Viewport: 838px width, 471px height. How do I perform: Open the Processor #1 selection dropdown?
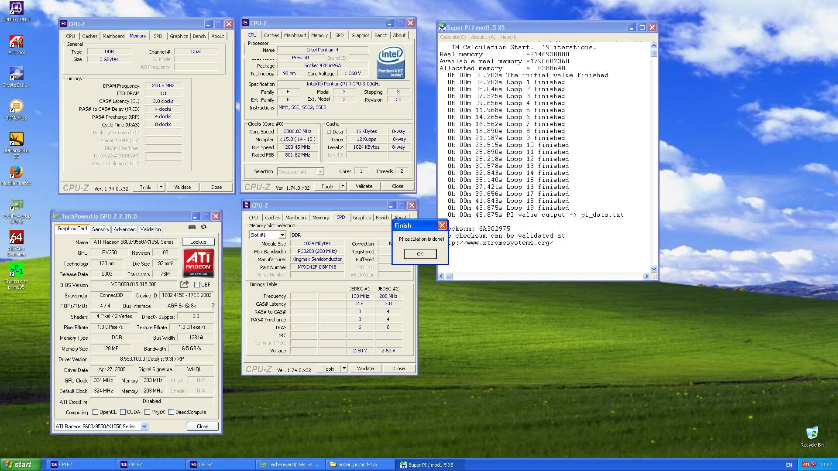320,172
